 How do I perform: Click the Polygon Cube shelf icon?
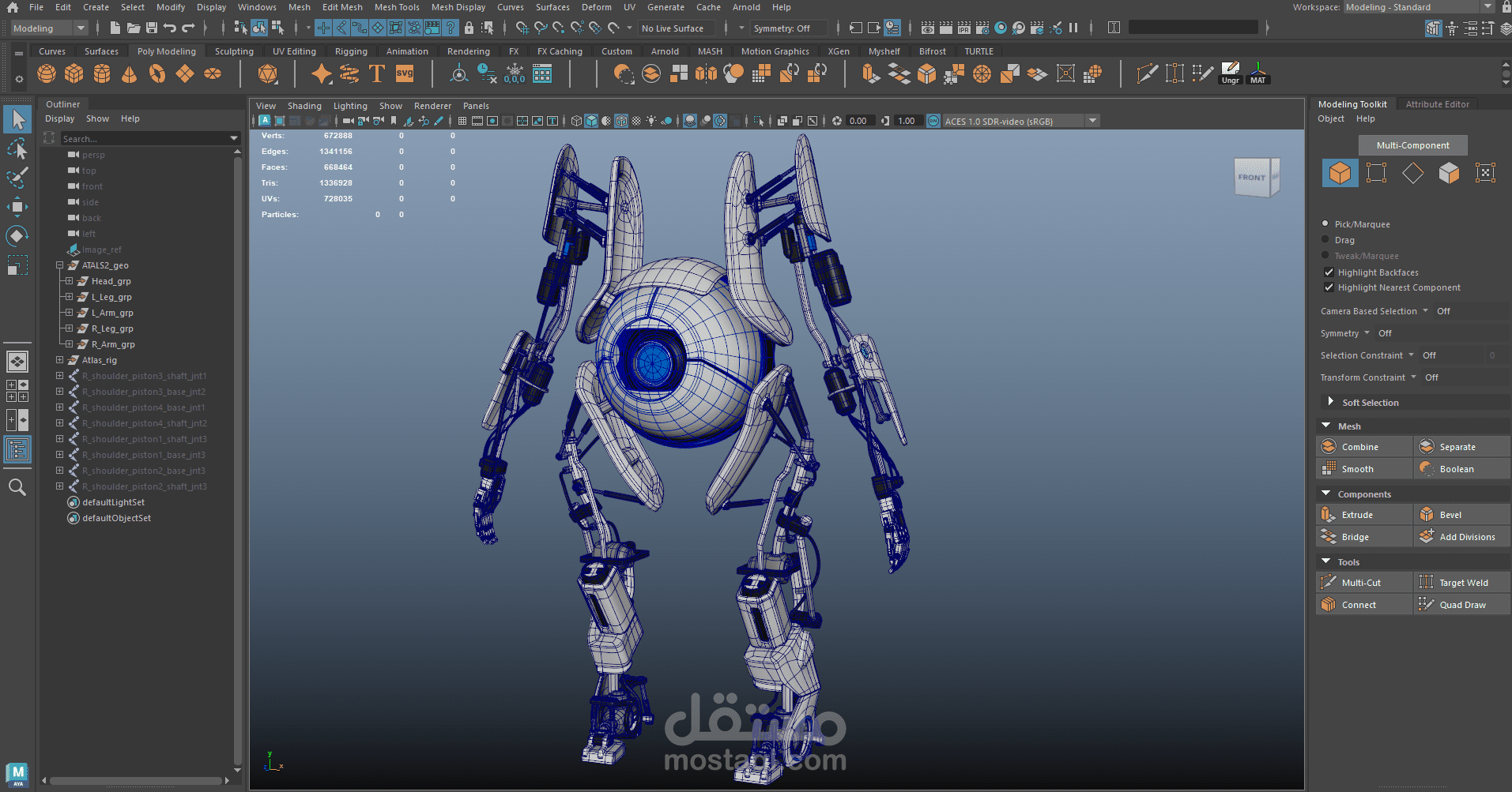point(74,74)
